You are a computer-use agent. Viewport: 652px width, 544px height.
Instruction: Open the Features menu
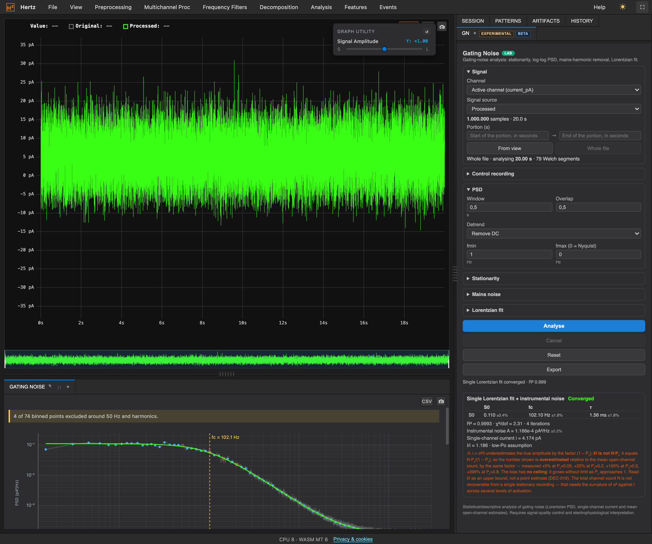tap(356, 7)
